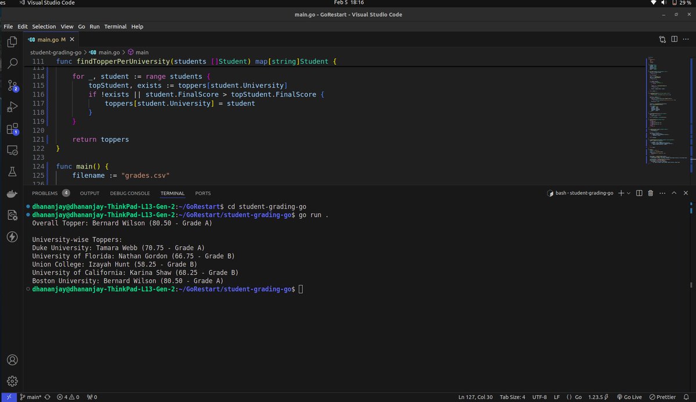Click the terminal prompt input cursor
Viewport: 696px width, 402px height.
coord(300,289)
